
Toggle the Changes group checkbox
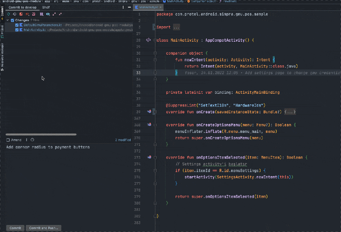coord(12,20)
